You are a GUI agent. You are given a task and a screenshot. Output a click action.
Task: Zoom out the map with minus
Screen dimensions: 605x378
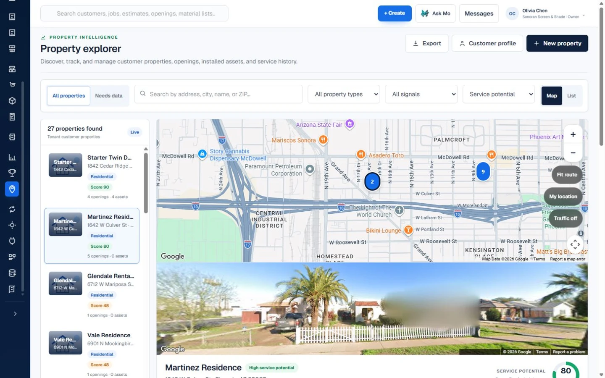point(573,153)
